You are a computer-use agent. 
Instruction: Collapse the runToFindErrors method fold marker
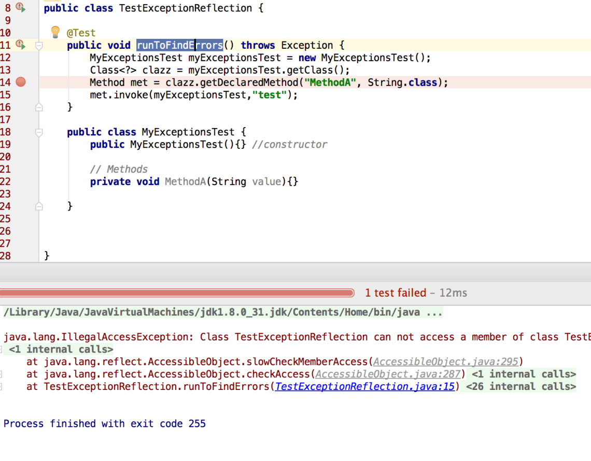click(x=38, y=46)
